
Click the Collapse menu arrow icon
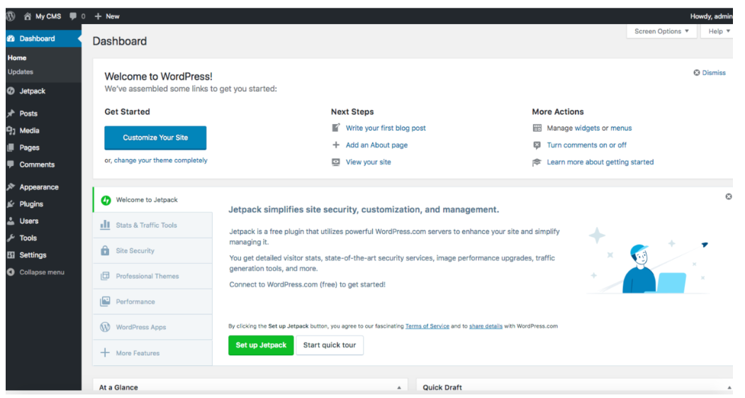[x=11, y=272]
